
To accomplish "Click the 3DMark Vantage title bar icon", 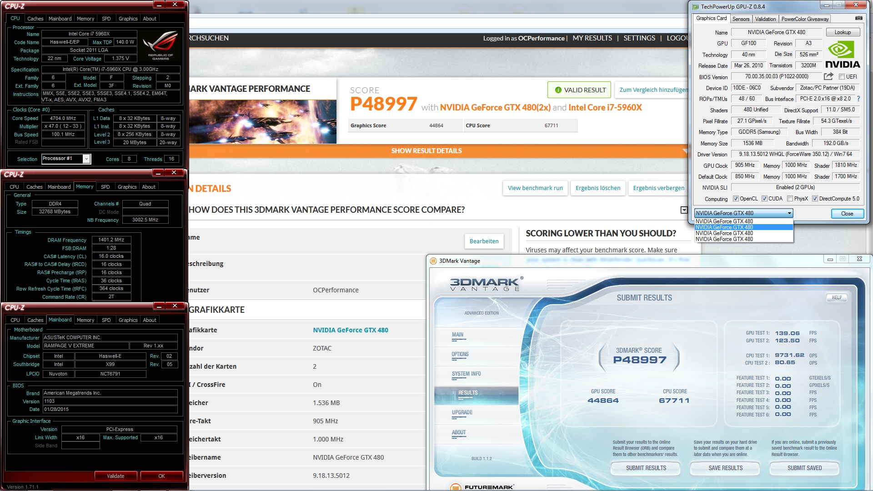I will point(432,261).
